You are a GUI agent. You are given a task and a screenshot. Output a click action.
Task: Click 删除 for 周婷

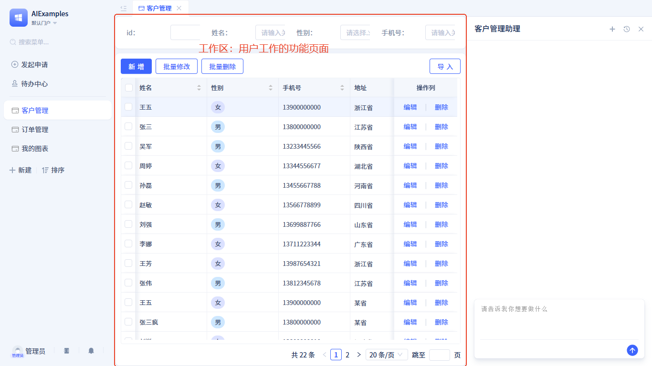click(x=442, y=166)
